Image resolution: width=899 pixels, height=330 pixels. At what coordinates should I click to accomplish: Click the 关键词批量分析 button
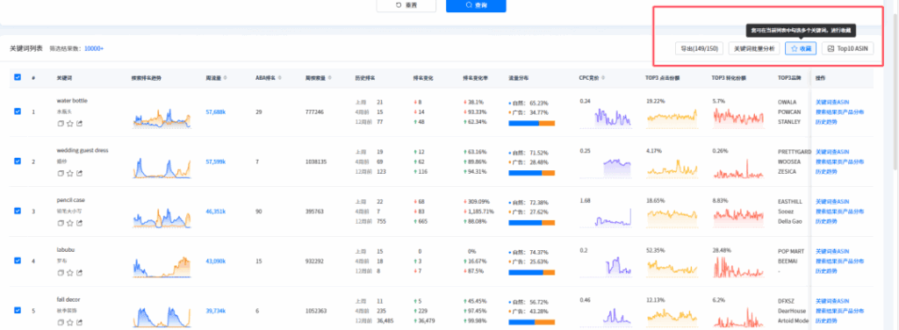coord(754,48)
